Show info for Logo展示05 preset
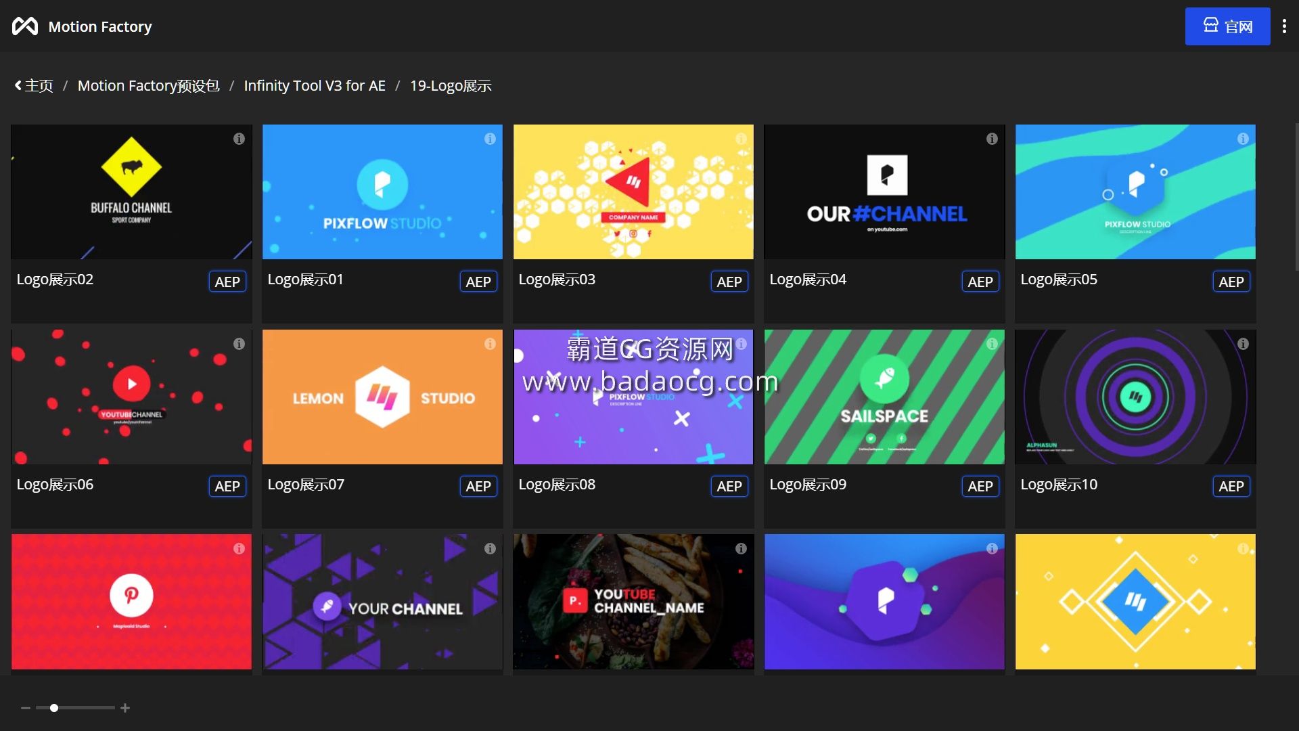 click(1243, 139)
